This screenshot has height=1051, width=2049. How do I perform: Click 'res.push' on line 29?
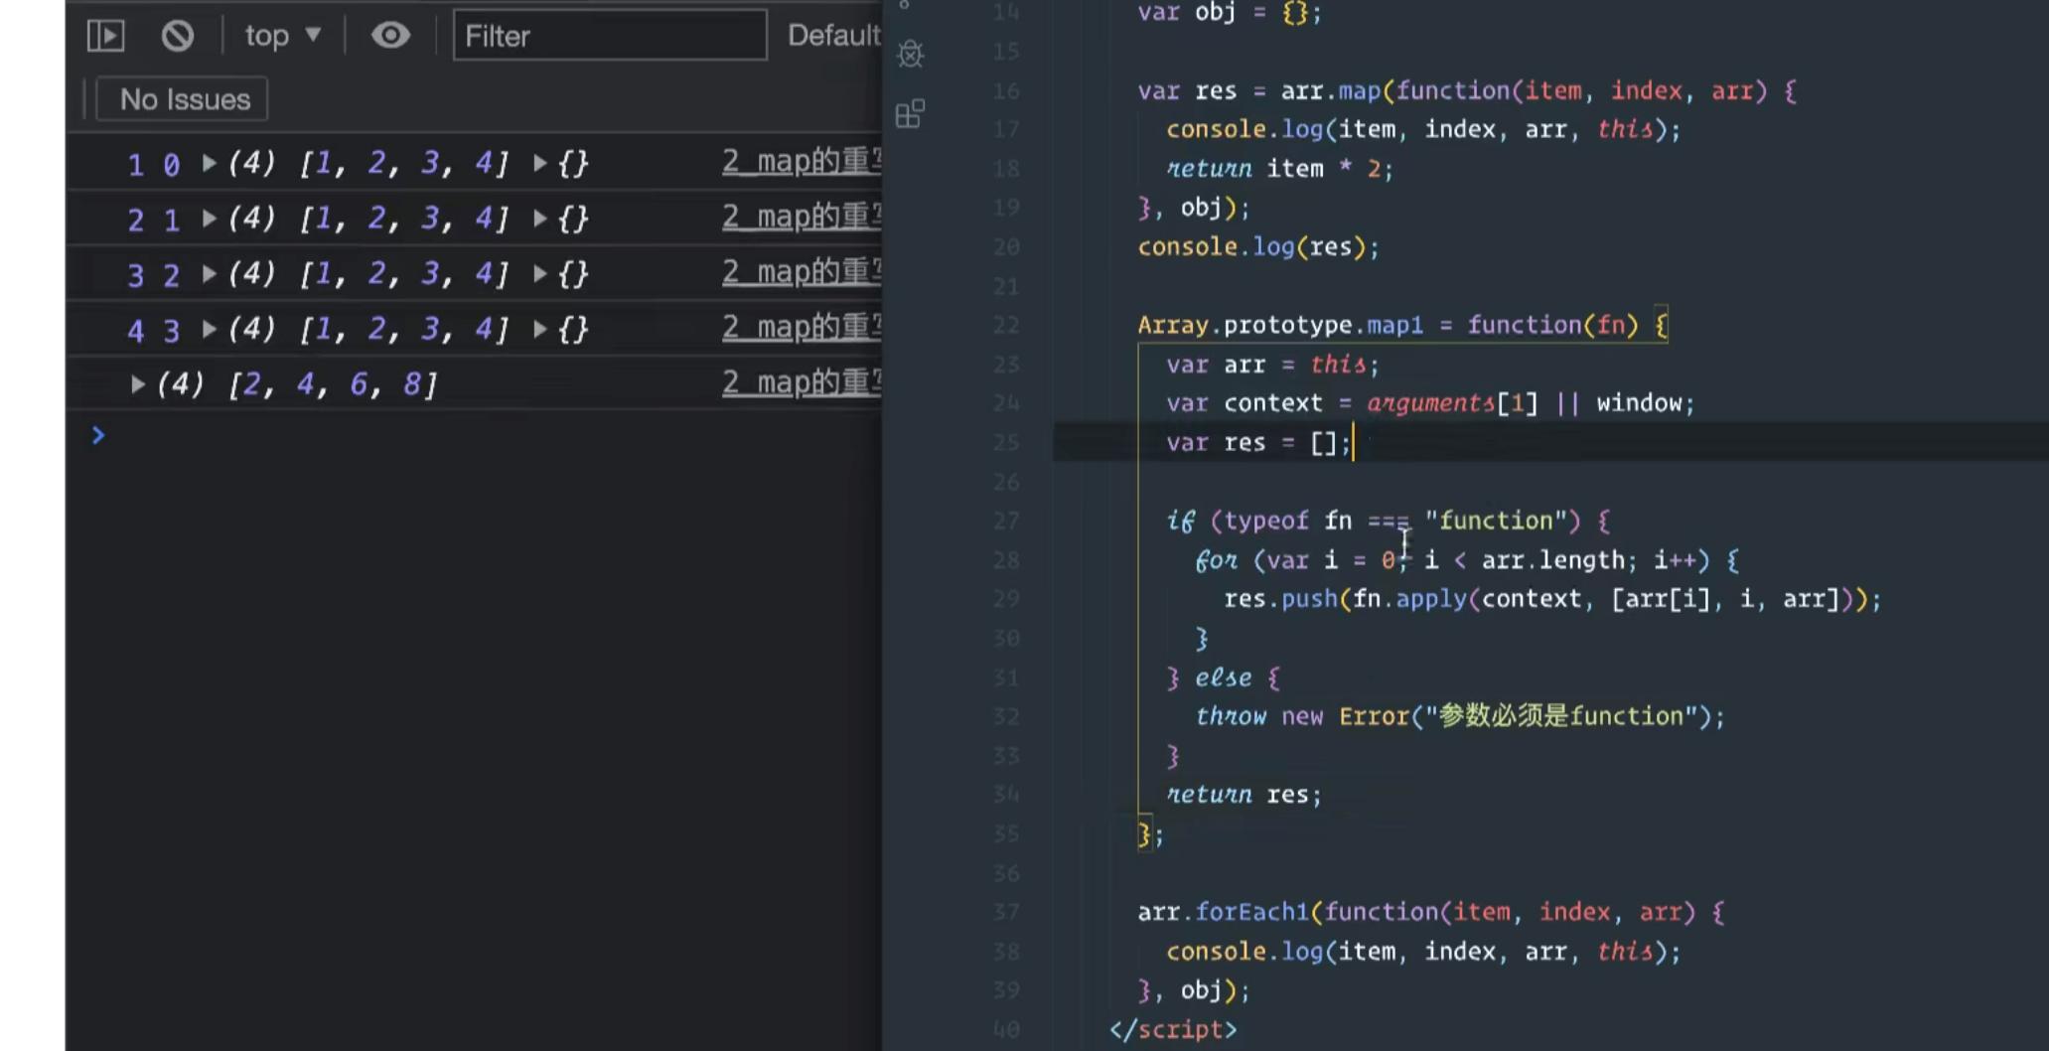pos(1280,599)
